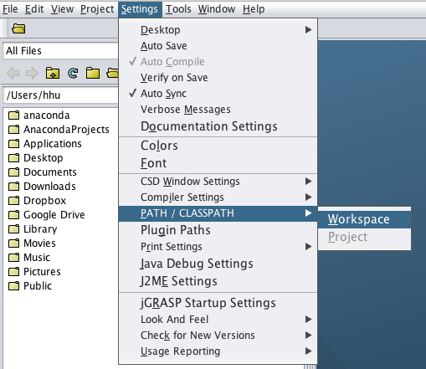Click the back arrow in file browser
426x369 pixels.
tap(13, 74)
